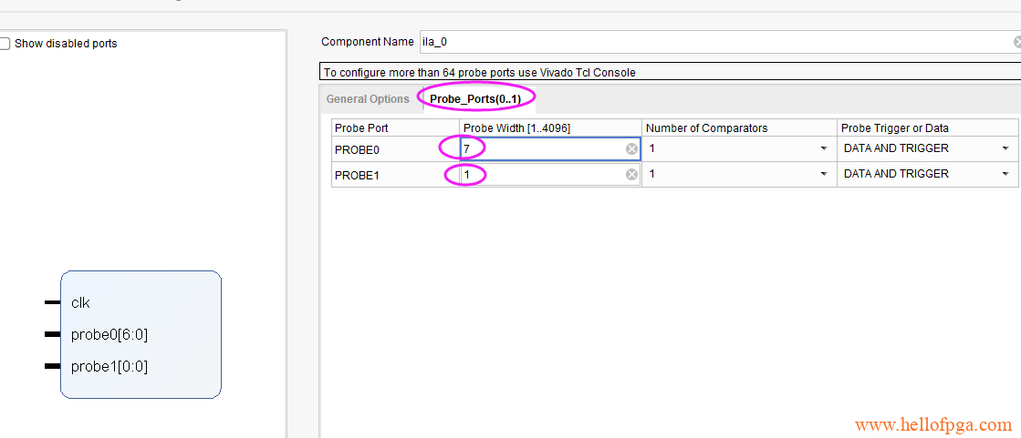Image resolution: width=1021 pixels, height=438 pixels.
Task: Select the clk port on the block
Action: coord(80,303)
